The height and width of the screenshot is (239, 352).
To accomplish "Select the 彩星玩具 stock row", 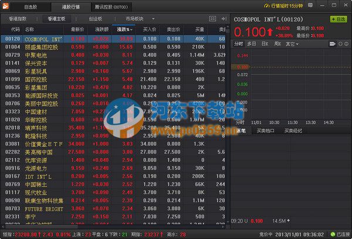I will [x=113, y=71].
